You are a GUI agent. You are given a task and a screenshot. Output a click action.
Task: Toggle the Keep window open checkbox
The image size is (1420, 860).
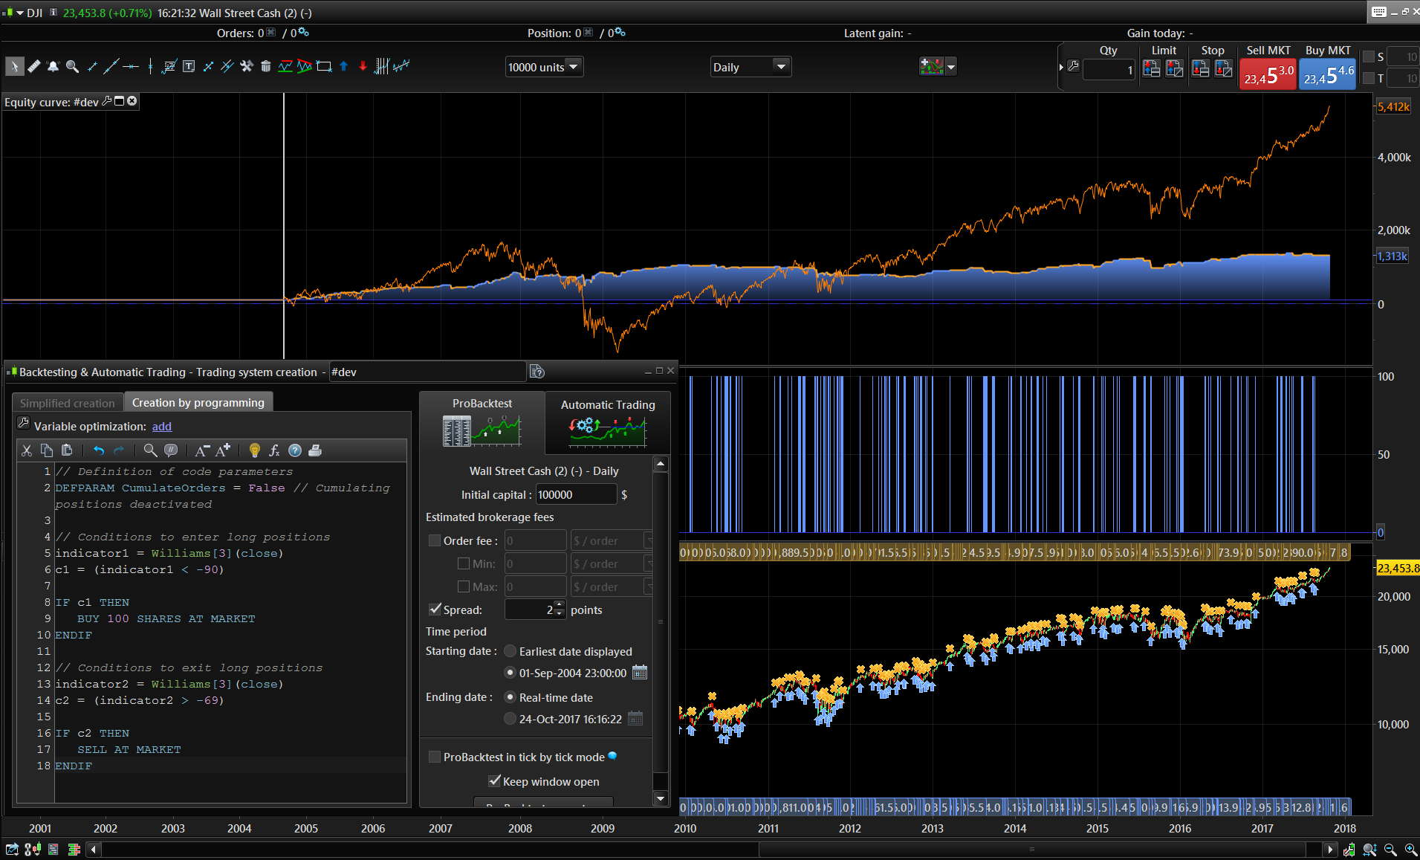[494, 781]
